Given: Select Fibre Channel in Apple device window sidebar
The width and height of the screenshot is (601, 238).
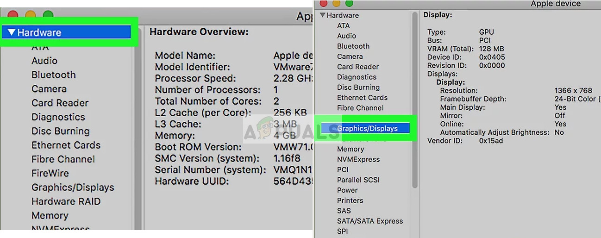Looking at the screenshot, I should (360, 108).
